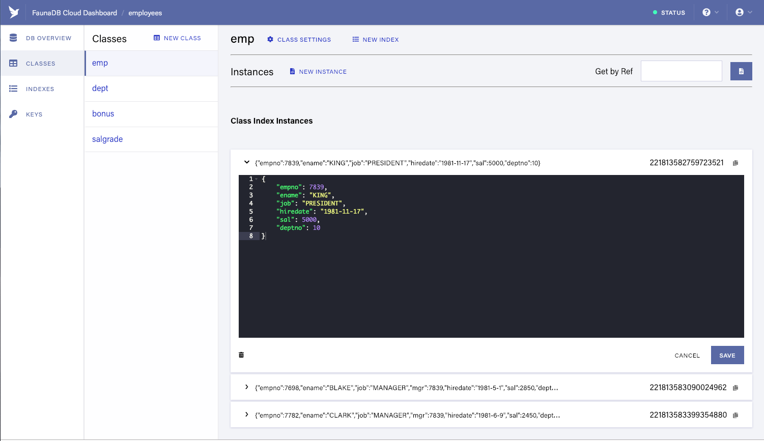Delete instance with trash icon
This screenshot has height=441, width=764.
(241, 355)
